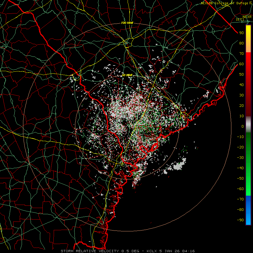253x253 pixels.
Task: Select the -10 scale value
Action: coord(240,137)
